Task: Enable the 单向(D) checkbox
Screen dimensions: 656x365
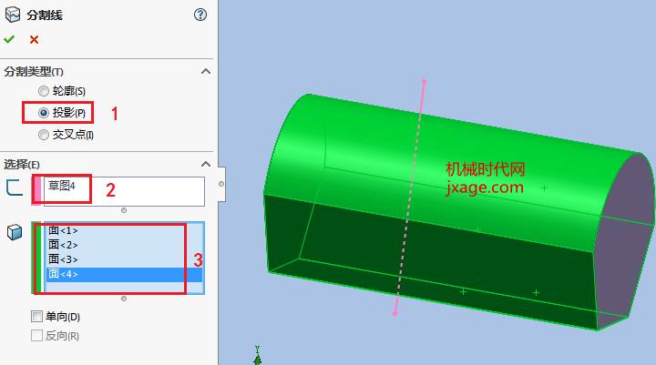Action: coord(36,317)
